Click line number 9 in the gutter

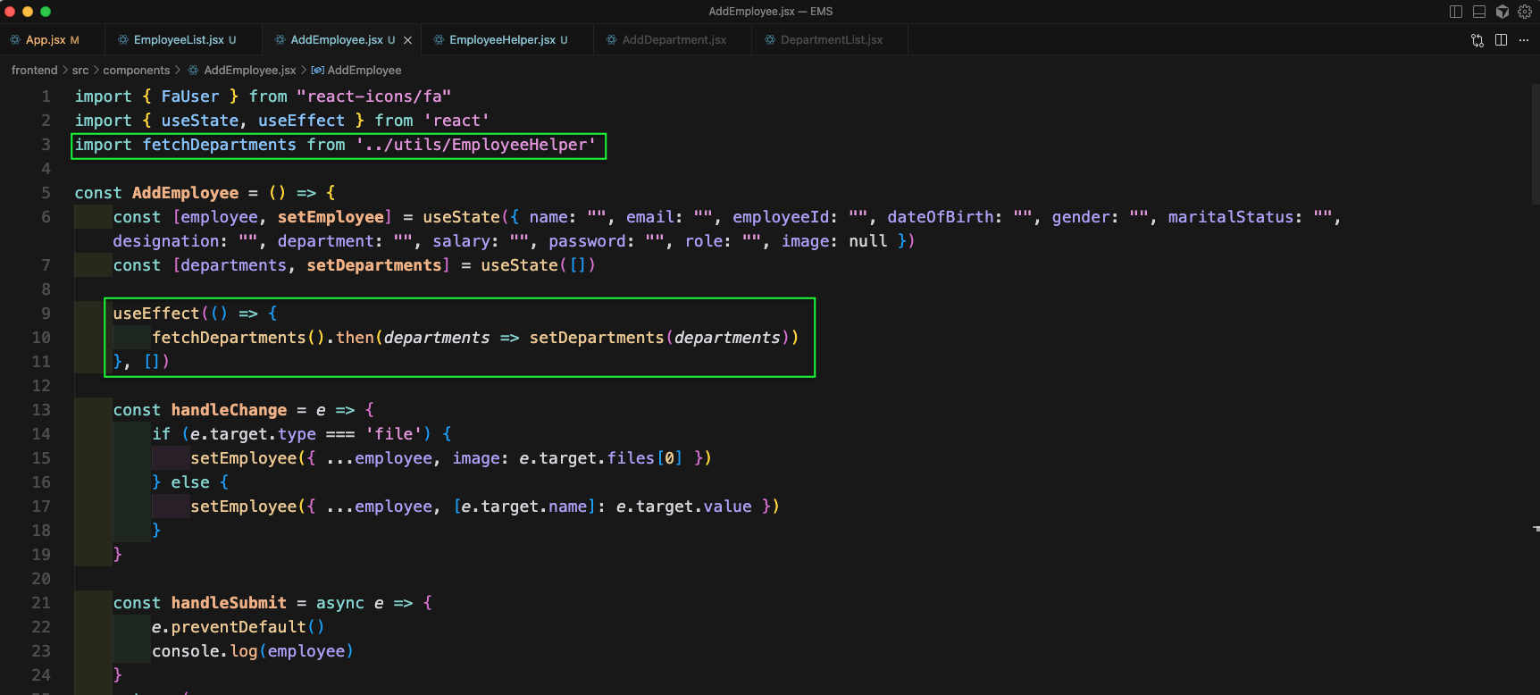(x=46, y=314)
